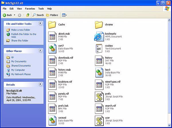Open the Views dropdown button
Image resolution: width=172 pixels, height=128 pixels.
pyautogui.click(x=64, y=15)
